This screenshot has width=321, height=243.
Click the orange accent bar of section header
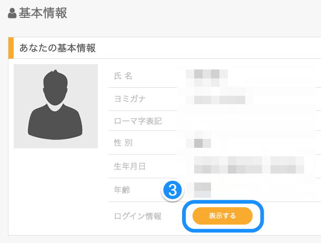(11, 48)
